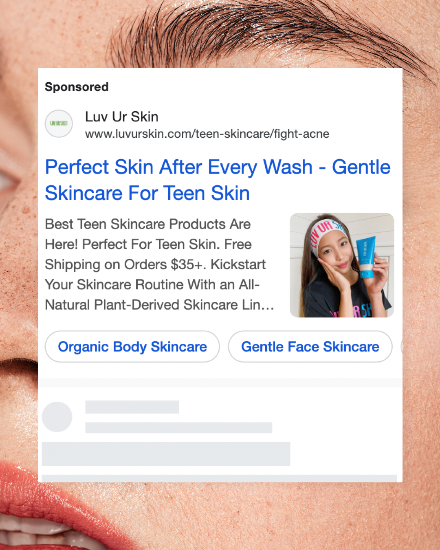Image resolution: width=440 pixels, height=550 pixels.
Task: Open the ad photo of girl holding cleanser
Action: tap(342, 265)
